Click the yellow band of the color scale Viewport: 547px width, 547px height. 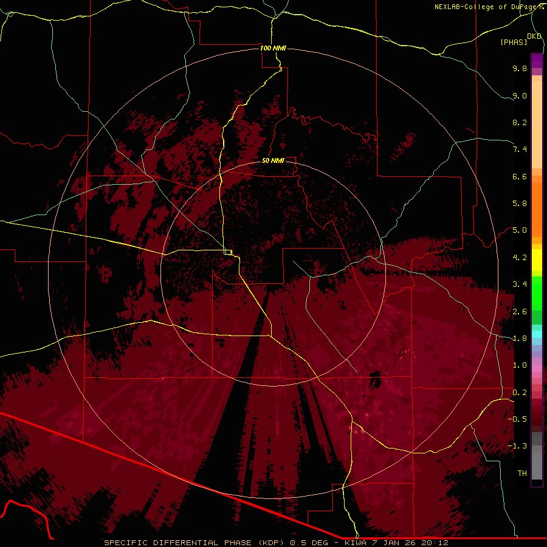click(537, 260)
